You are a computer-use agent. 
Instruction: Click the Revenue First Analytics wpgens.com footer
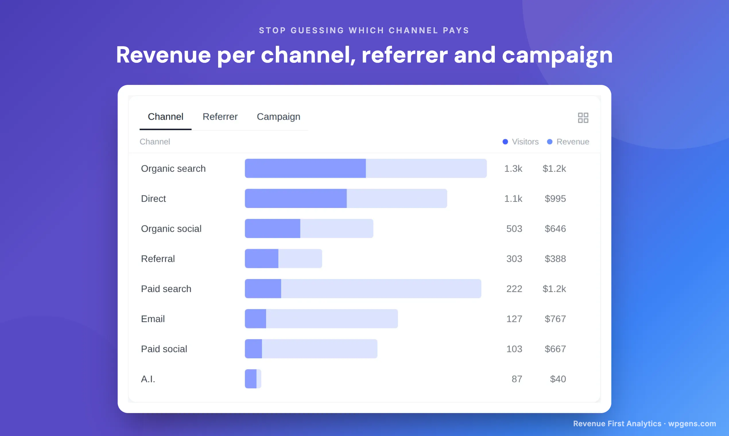point(644,423)
